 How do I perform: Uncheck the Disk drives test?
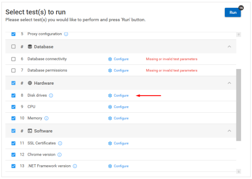13,96
